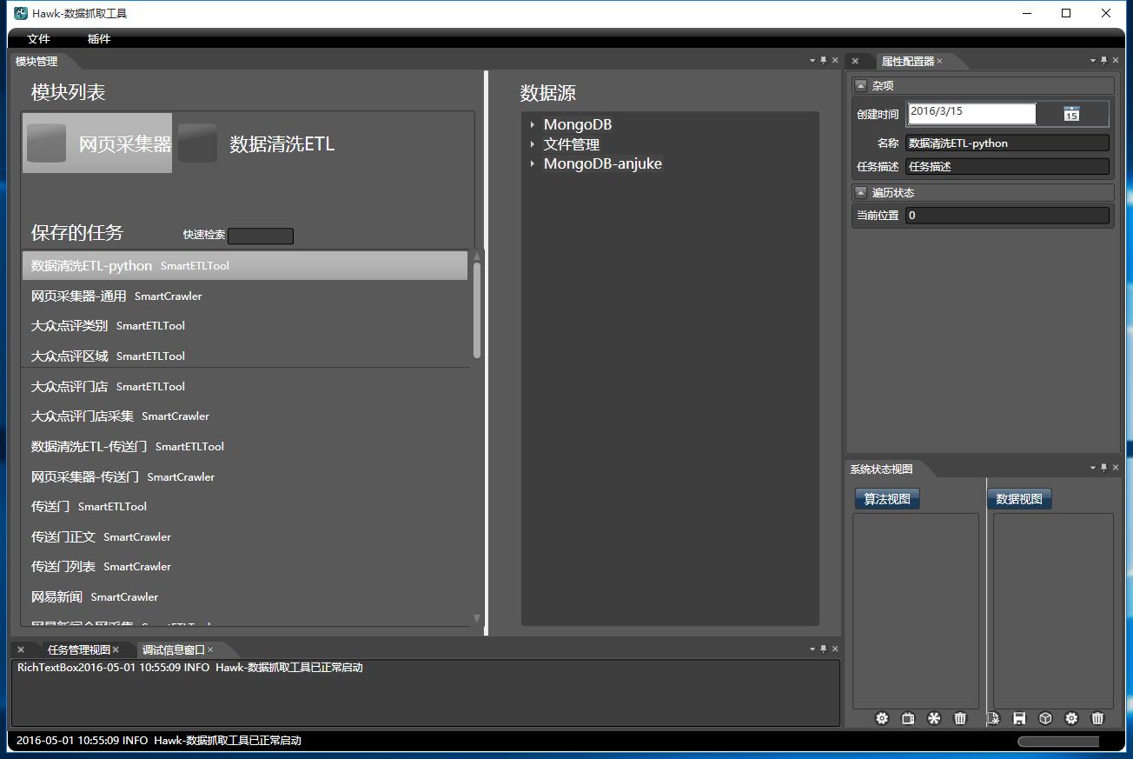The width and height of the screenshot is (1133, 759).
Task: Pin the 系统状态视图 panel
Action: [1104, 468]
